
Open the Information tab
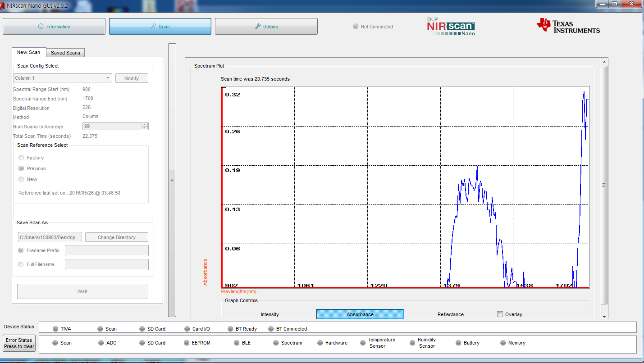tap(54, 27)
